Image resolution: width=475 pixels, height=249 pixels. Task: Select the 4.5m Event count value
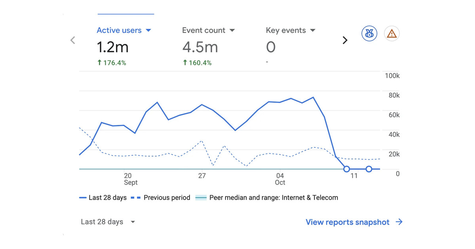coord(200,47)
